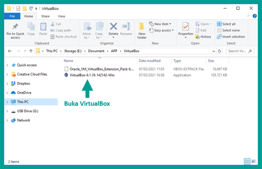Click This PC breadcrumb in address bar
Screen dimensions: 262x169
(x=52, y=51)
